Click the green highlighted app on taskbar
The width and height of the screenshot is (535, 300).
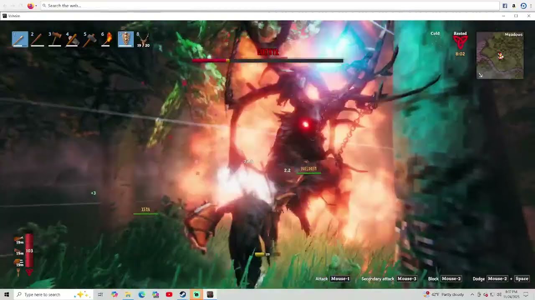coord(196,295)
